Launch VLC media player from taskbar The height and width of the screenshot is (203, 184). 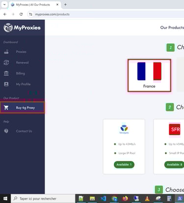147,199
